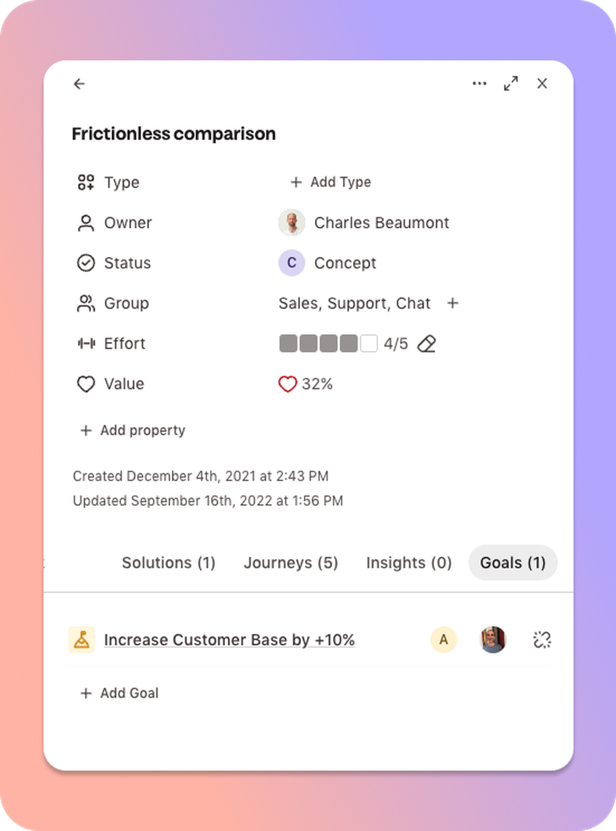The height and width of the screenshot is (831, 616).
Task: Open the Concept status selector
Action: point(327,263)
